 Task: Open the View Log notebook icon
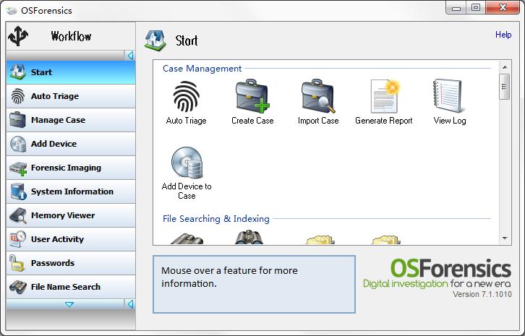(449, 97)
